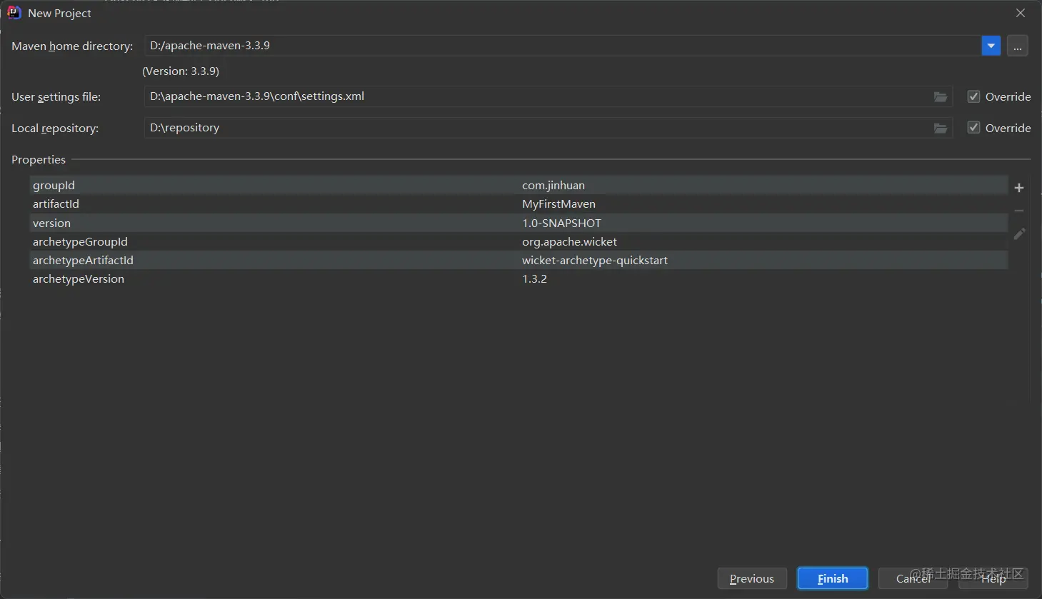
Task: Click the Local repository path field
Action: pos(548,128)
